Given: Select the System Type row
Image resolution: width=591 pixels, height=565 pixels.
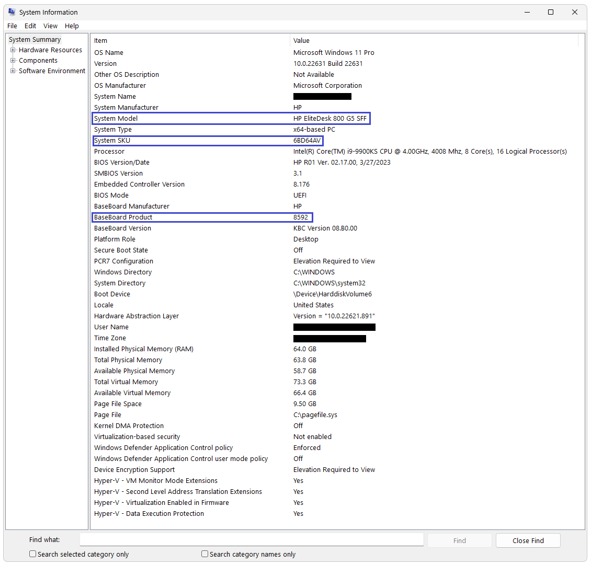Looking at the screenshot, I should 334,129.
